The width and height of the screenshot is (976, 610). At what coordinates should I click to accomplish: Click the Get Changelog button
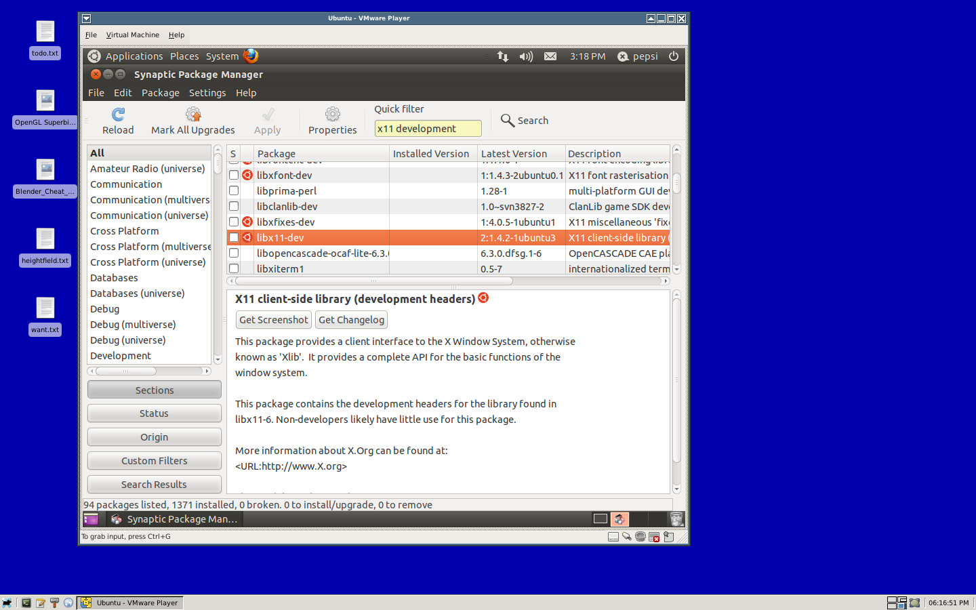pos(351,320)
